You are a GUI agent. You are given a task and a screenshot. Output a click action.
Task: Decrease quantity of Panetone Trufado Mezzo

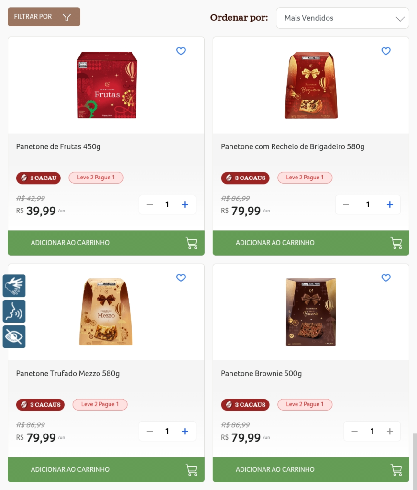pos(150,432)
